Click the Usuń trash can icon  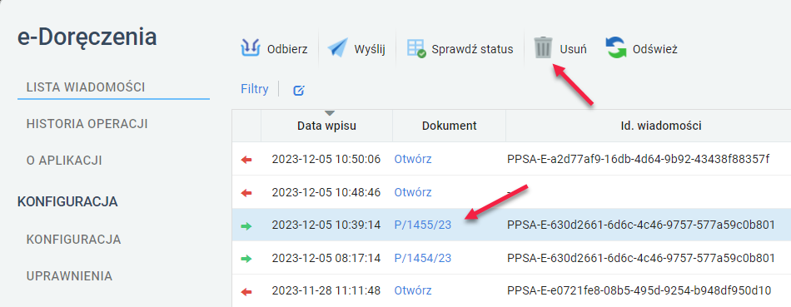(544, 48)
